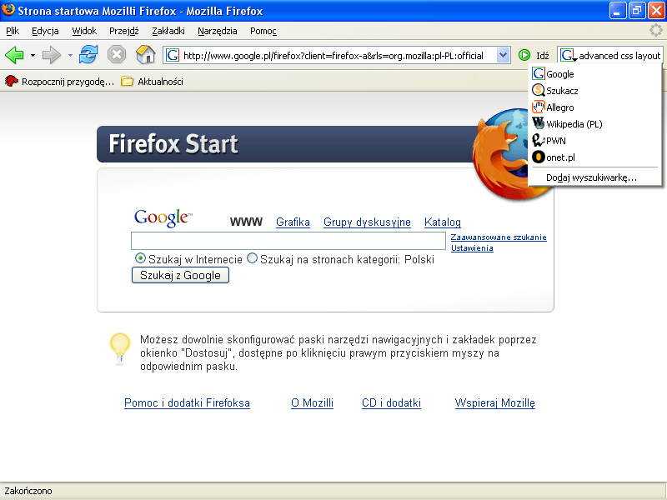Click the Szukaj z Google button
Image resolution: width=667 pixels, height=500 pixels.
coord(180,275)
